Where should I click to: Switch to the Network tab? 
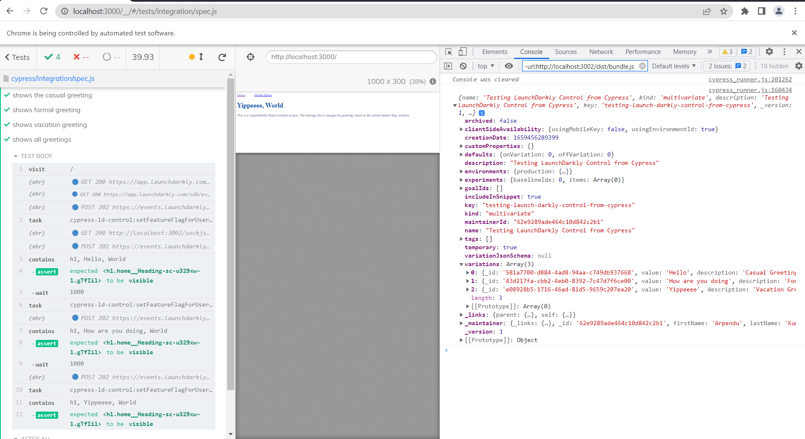[x=601, y=52]
